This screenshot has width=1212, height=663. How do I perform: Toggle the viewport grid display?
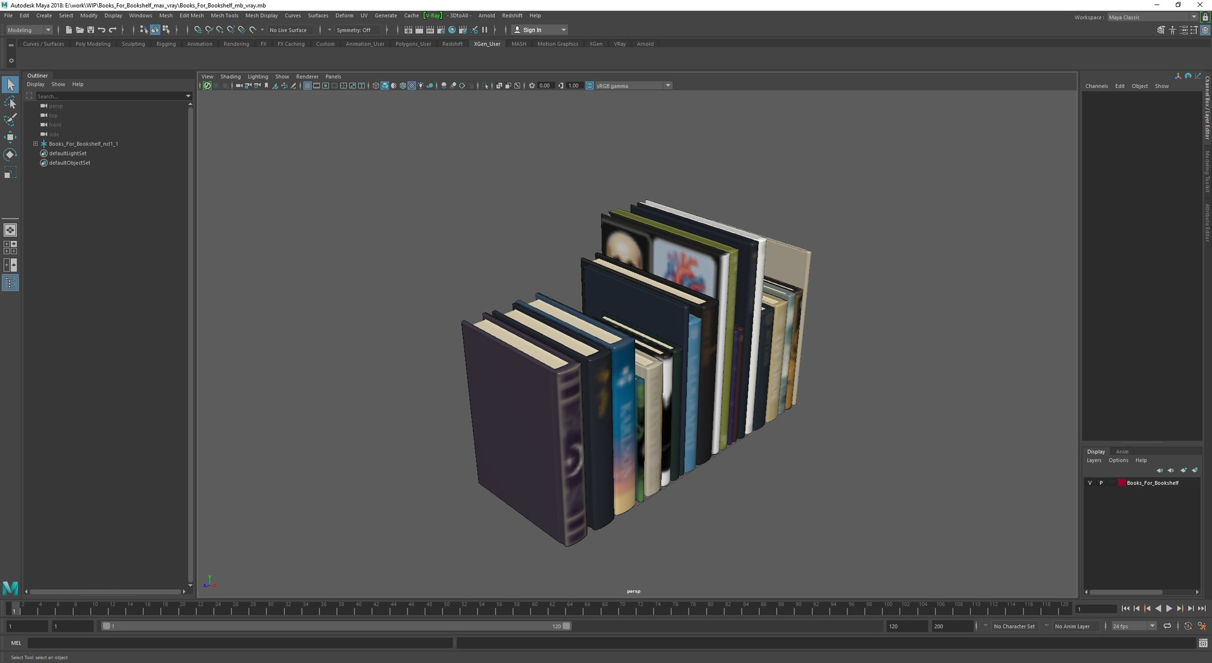(x=307, y=86)
